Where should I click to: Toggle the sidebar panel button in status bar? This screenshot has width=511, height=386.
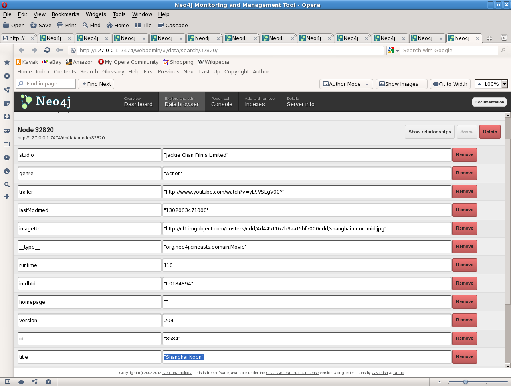click(x=8, y=382)
